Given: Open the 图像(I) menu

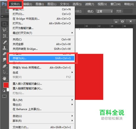Looking at the screenshot, I should click(x=40, y=4).
